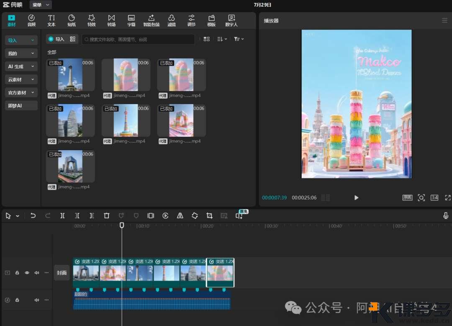
Task: Open the 即梦AI sidebar entry
Action: click(21, 106)
